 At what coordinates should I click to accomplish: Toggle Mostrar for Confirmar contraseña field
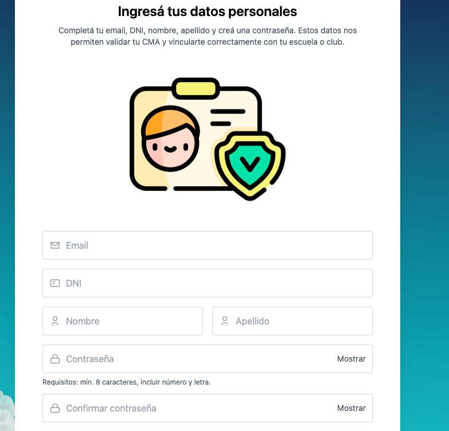351,408
